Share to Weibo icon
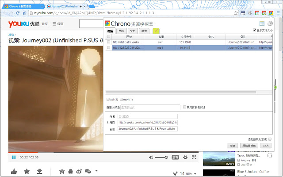This screenshot has height=177, width=283. pos(79,171)
